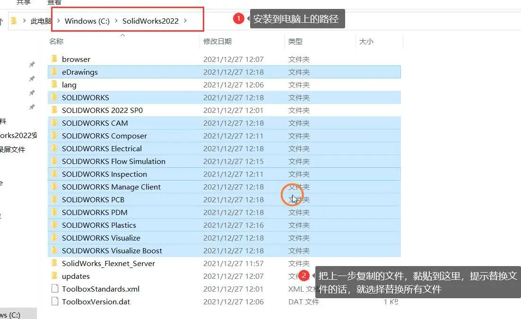
Task: Click the SOLIDWORKS Inspection folder icon
Action: pos(54,174)
